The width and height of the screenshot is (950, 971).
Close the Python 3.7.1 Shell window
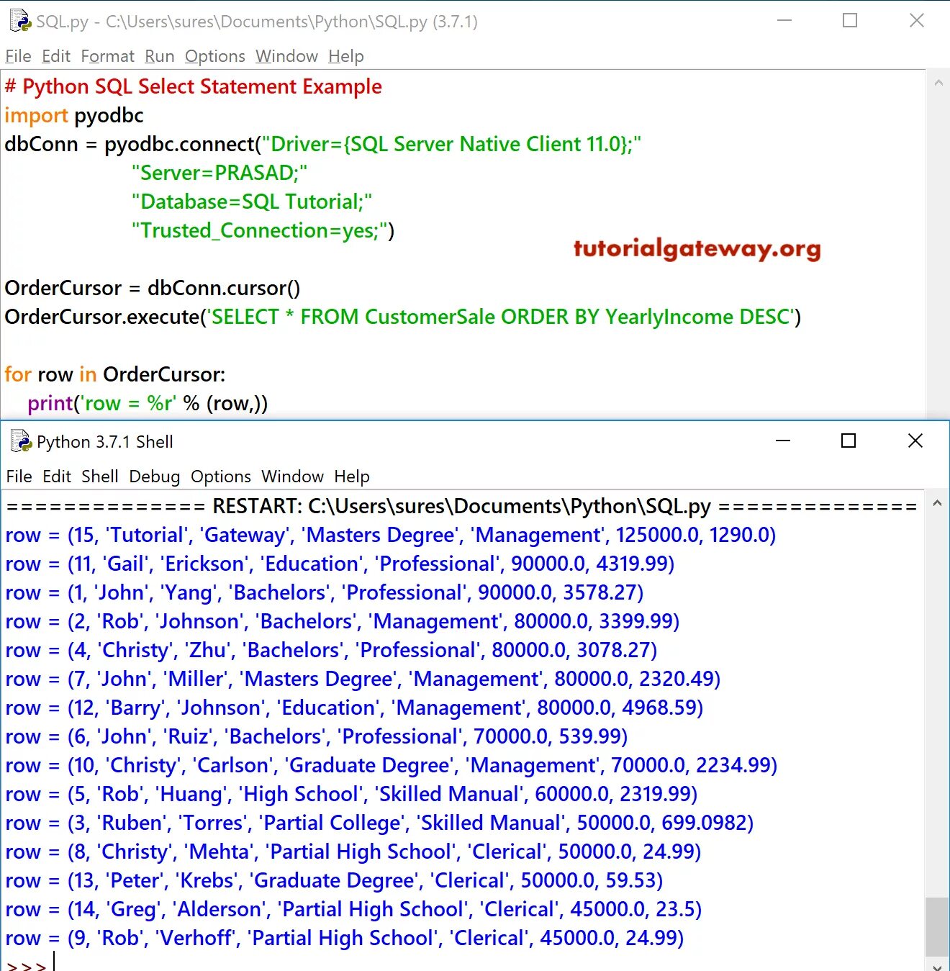(915, 441)
